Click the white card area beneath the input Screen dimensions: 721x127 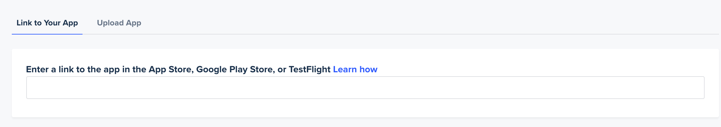coord(365,108)
